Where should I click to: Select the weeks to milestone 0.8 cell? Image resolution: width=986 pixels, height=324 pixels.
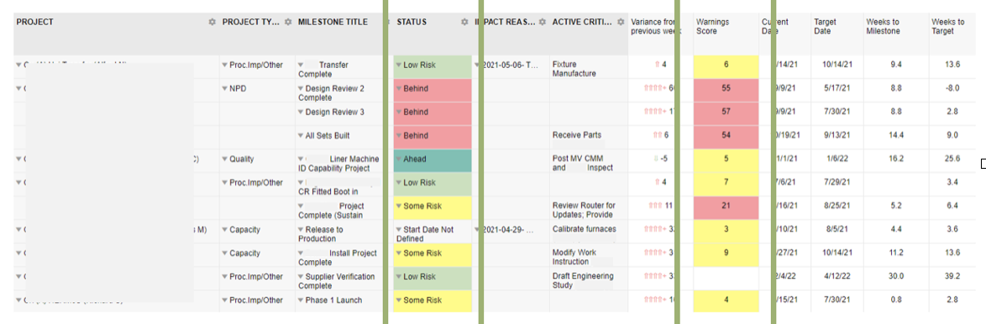896,302
